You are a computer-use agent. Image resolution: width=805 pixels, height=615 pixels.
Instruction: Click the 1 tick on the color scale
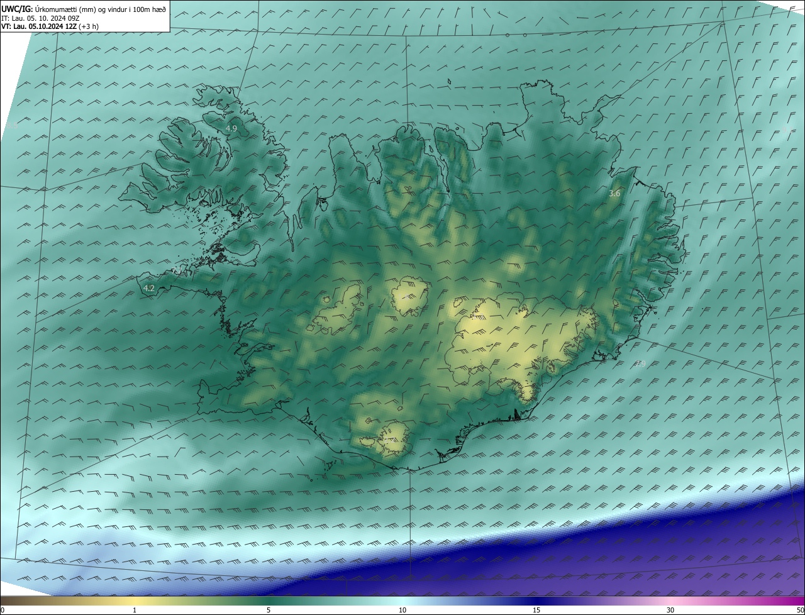pos(135,611)
